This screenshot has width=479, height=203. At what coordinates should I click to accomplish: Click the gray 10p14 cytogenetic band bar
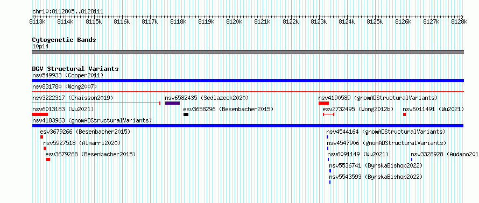pyautogui.click(x=248, y=52)
